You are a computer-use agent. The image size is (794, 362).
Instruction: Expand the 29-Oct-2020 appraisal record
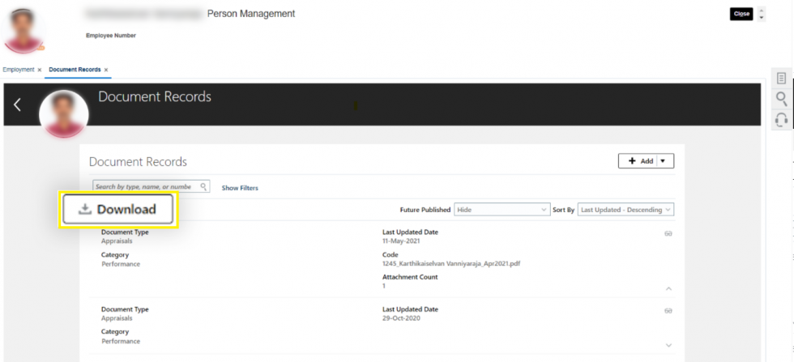click(668, 345)
